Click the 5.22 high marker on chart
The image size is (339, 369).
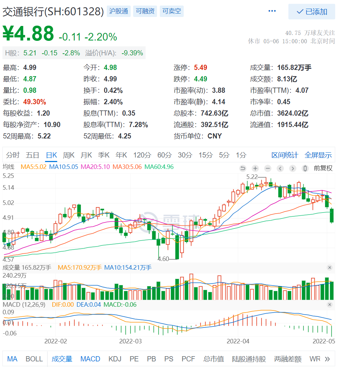pos(252,177)
